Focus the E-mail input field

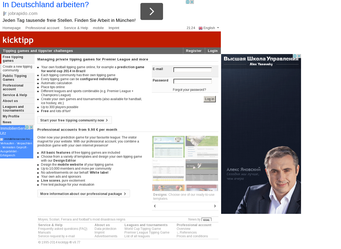pyautogui.click(x=193, y=70)
